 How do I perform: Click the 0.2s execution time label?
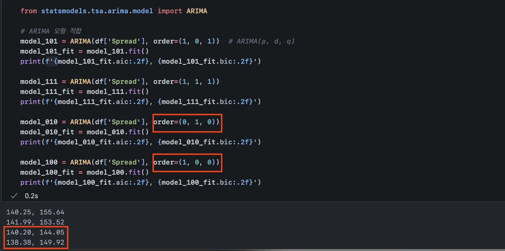coord(31,196)
